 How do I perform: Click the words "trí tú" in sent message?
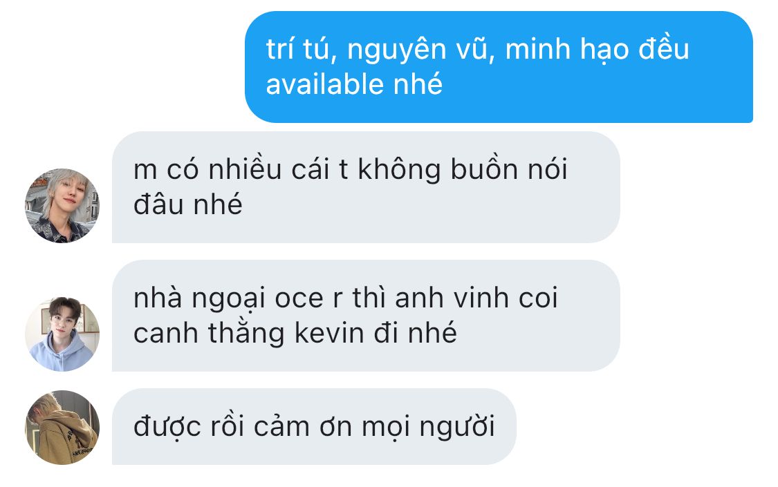pyautogui.click(x=302, y=50)
